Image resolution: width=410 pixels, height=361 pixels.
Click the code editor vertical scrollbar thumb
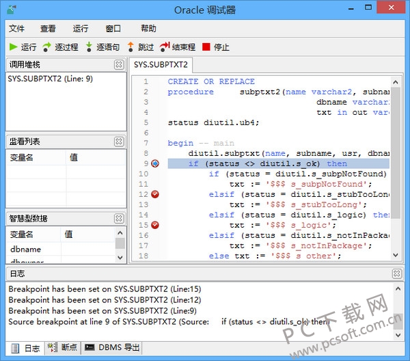396,153
